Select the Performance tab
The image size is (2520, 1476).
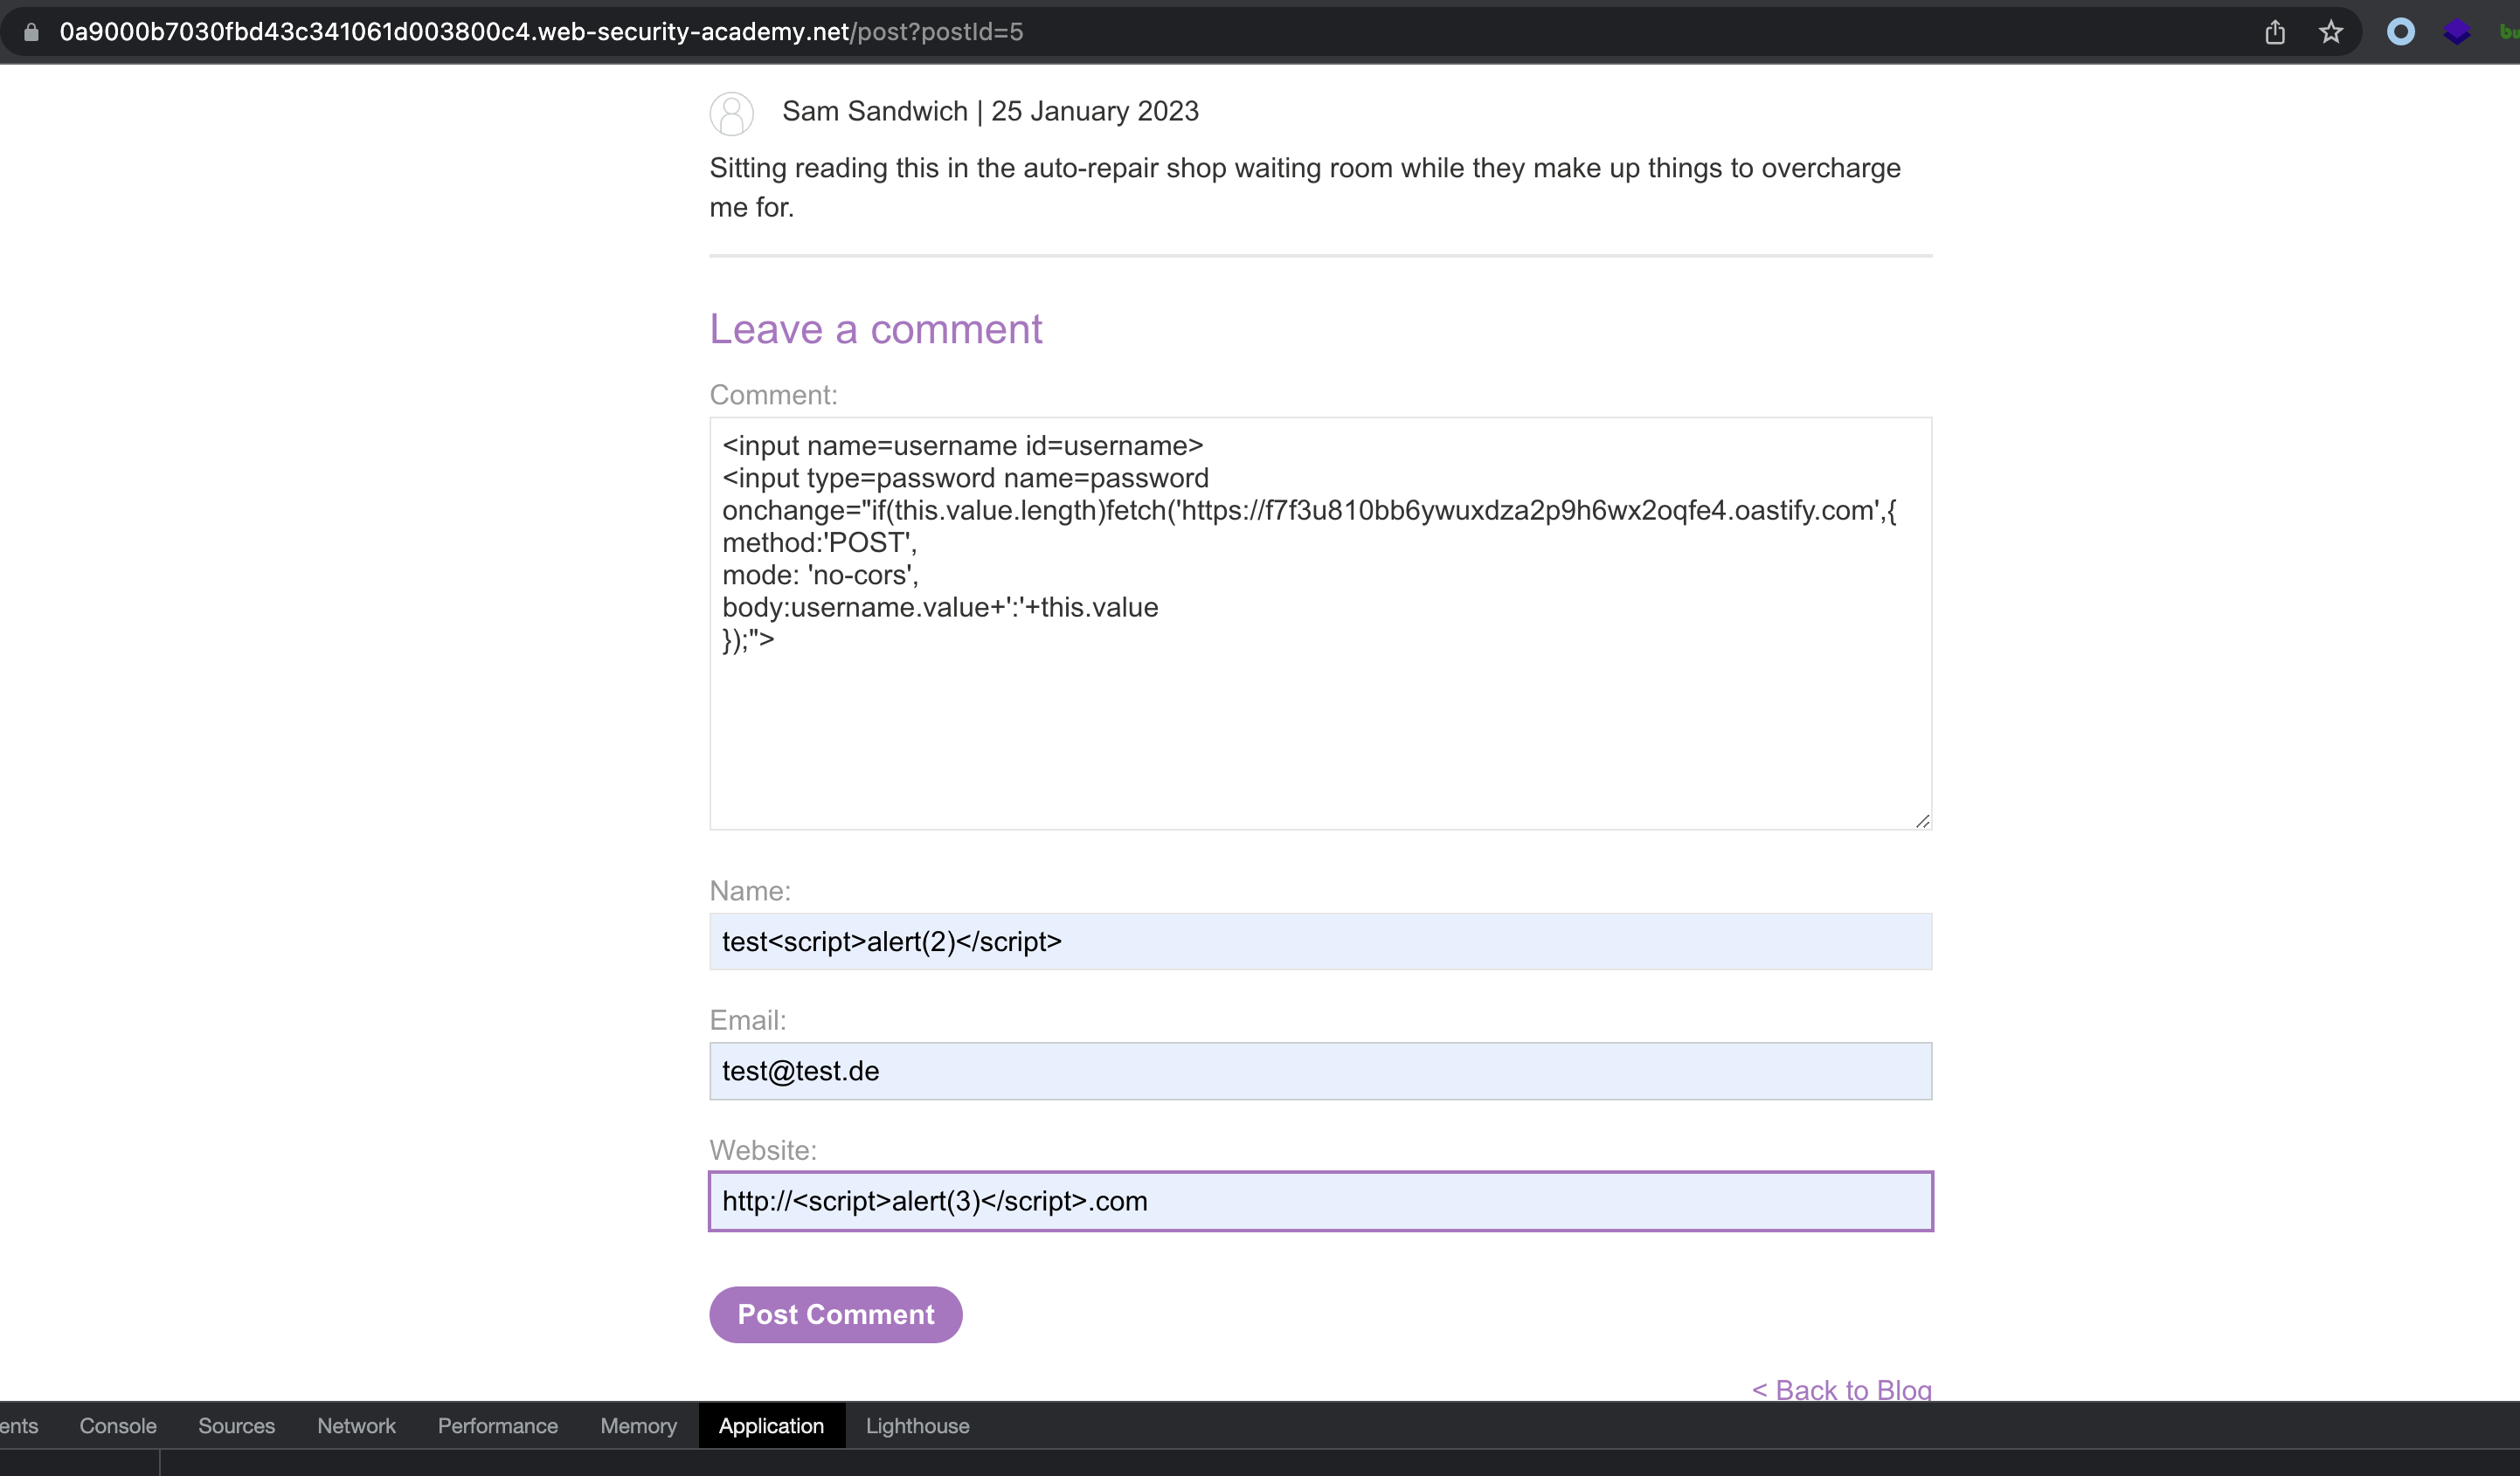click(497, 1426)
